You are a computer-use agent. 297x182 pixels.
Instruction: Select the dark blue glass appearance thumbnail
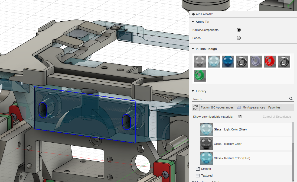click(228, 61)
